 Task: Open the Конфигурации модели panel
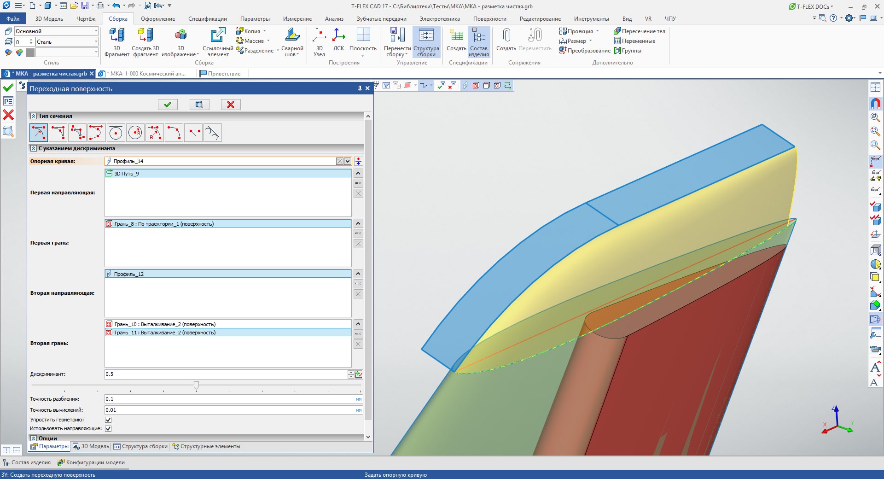pos(91,462)
